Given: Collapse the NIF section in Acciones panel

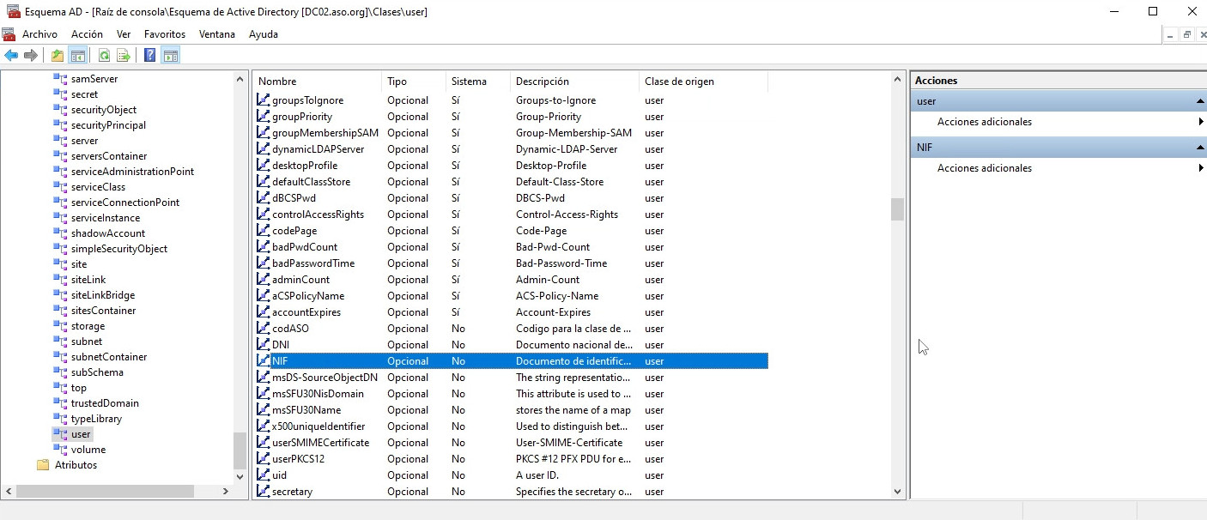Looking at the screenshot, I should (1199, 148).
